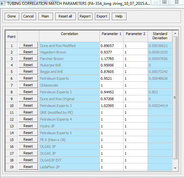Select standard deviation 0.802 cell
Viewport: 184px width, 178px height.
pyautogui.click(x=160, y=92)
